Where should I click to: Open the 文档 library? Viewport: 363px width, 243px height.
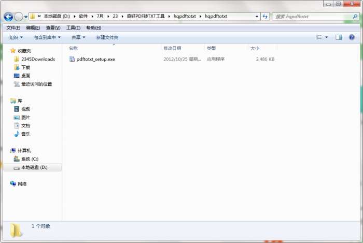(26, 125)
